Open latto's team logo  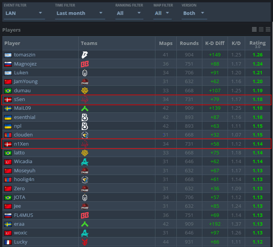(x=85, y=153)
